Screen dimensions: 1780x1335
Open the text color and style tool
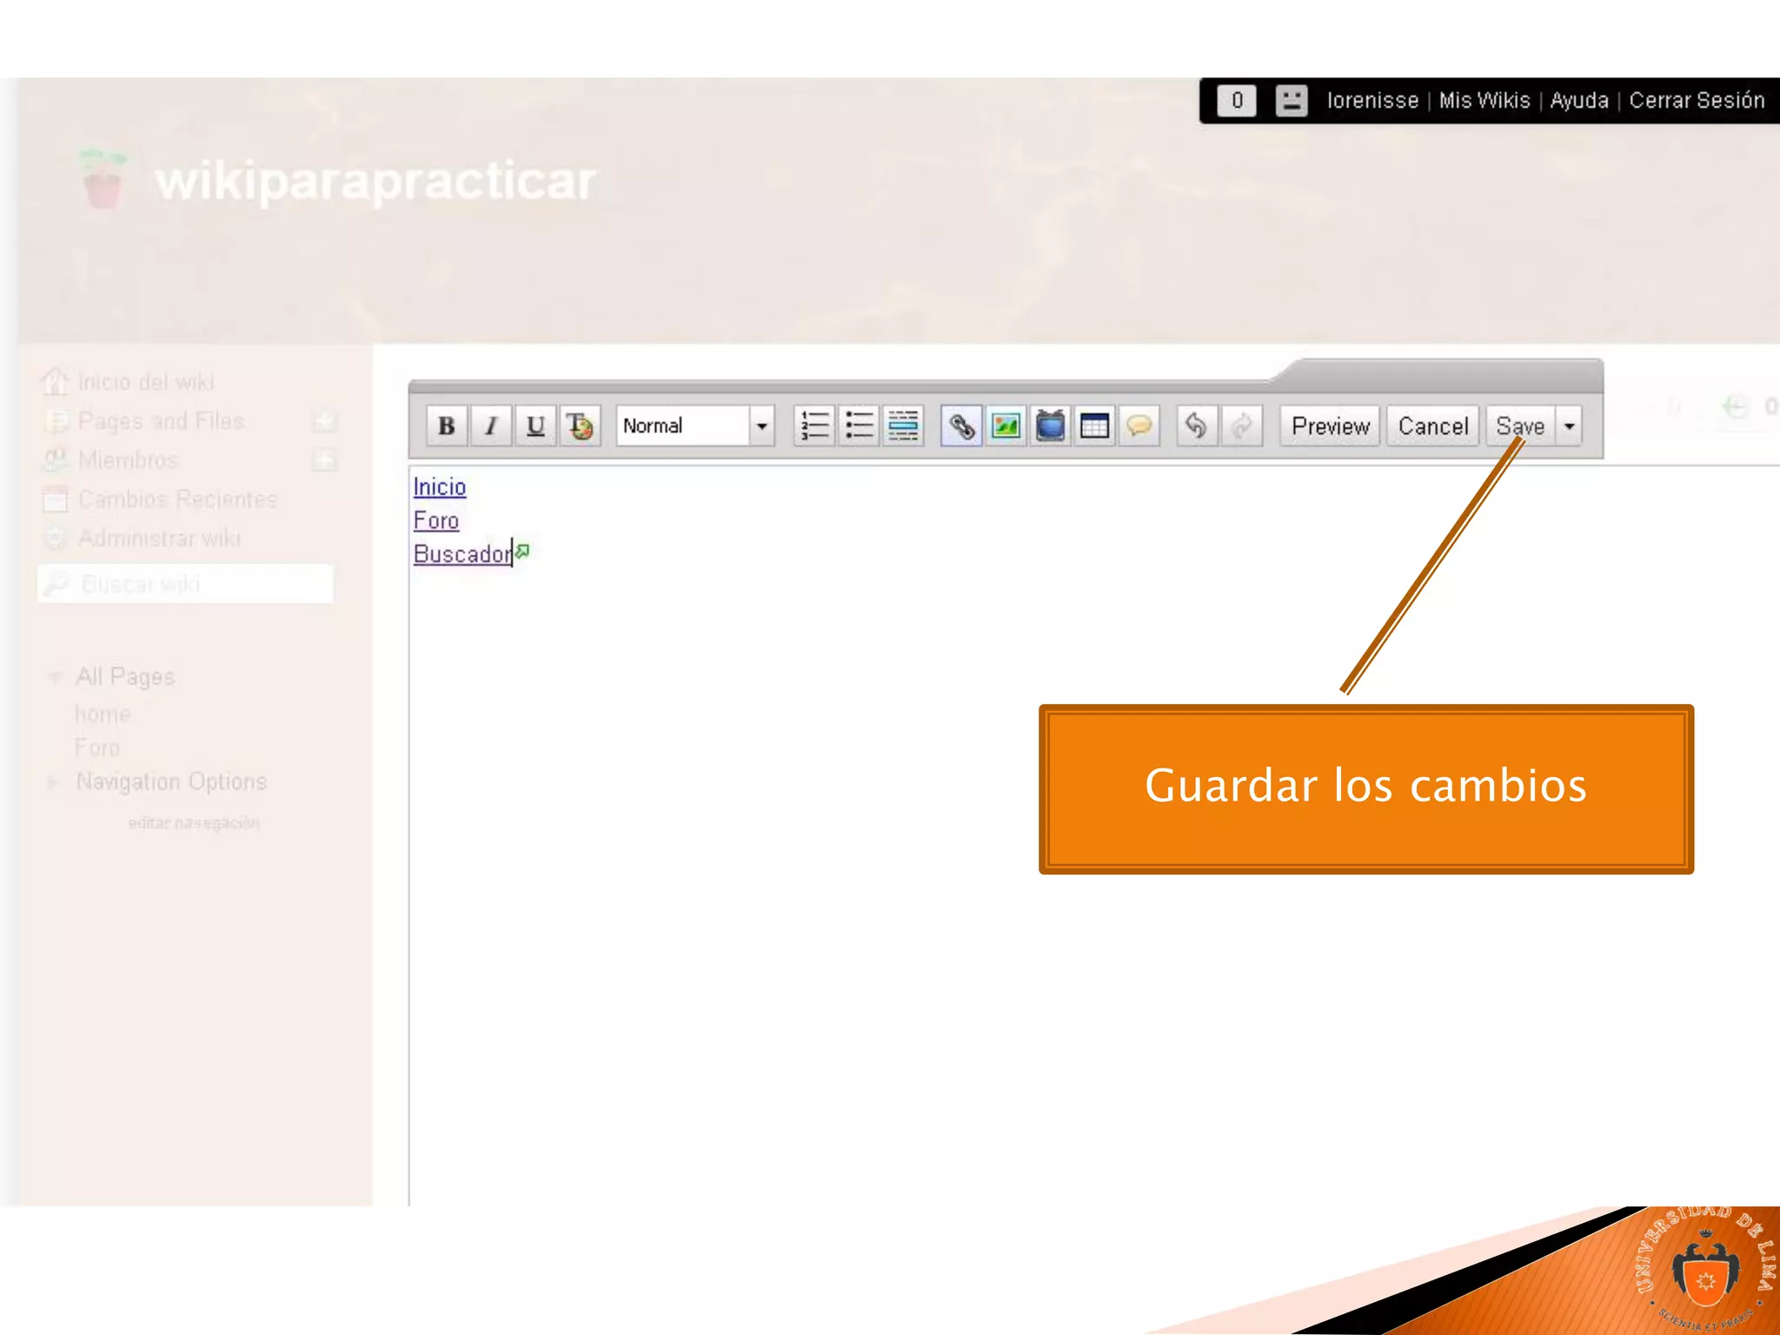pos(580,426)
